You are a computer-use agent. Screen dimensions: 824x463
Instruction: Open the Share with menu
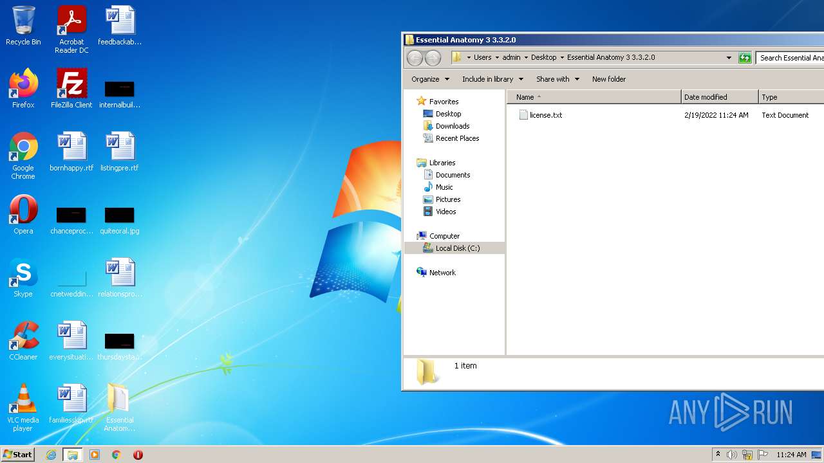(x=557, y=79)
